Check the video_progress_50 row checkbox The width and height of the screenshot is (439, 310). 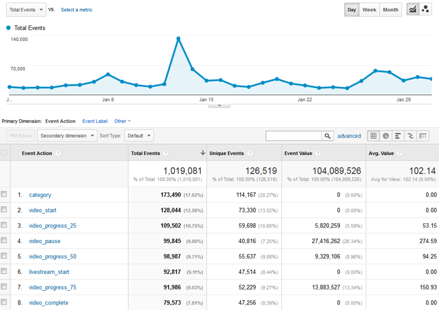click(x=4, y=255)
